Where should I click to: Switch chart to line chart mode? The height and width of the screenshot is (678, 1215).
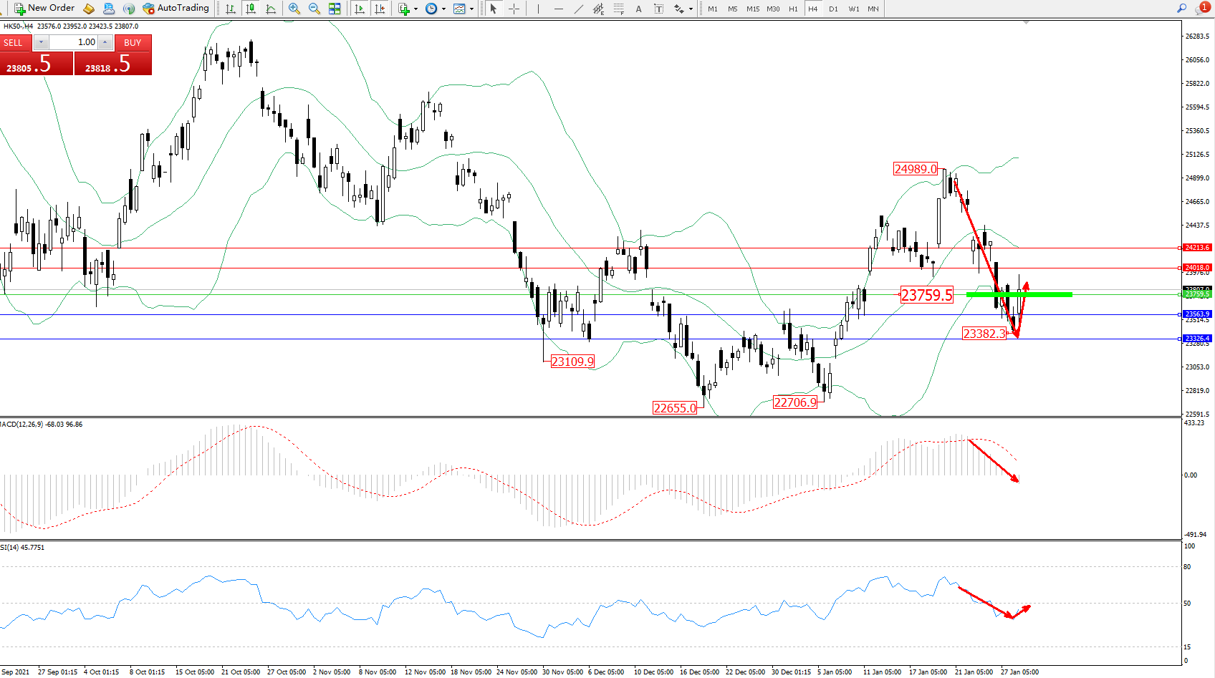[x=271, y=9]
